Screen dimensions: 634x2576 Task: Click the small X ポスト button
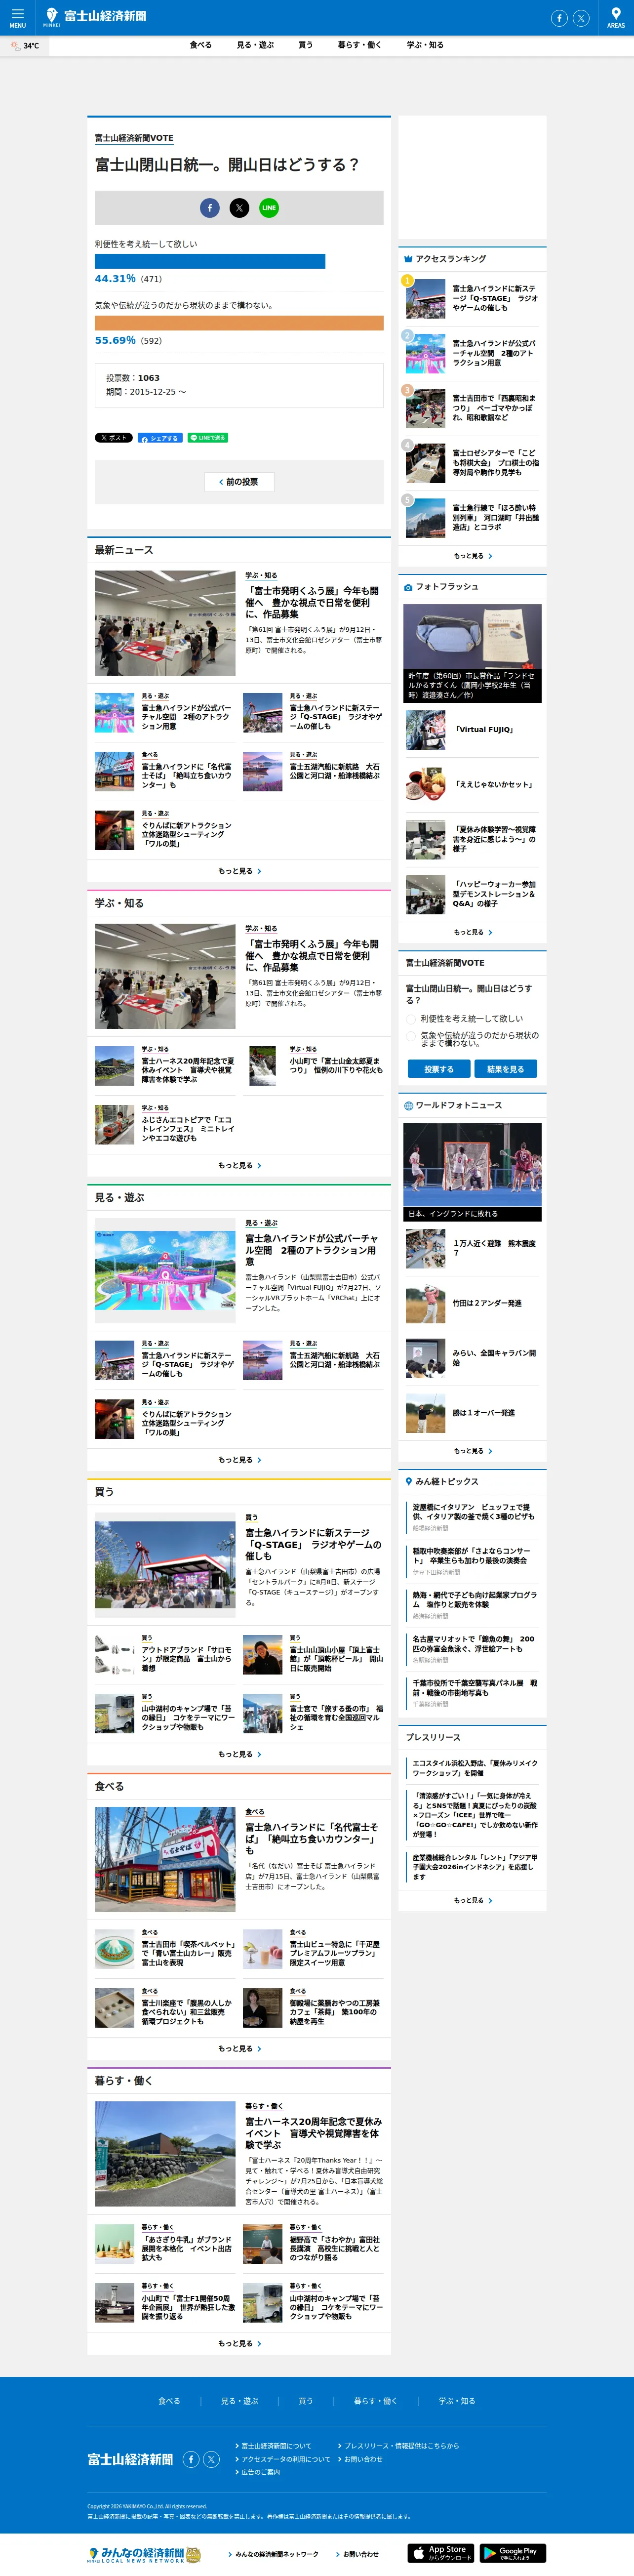pyautogui.click(x=113, y=438)
